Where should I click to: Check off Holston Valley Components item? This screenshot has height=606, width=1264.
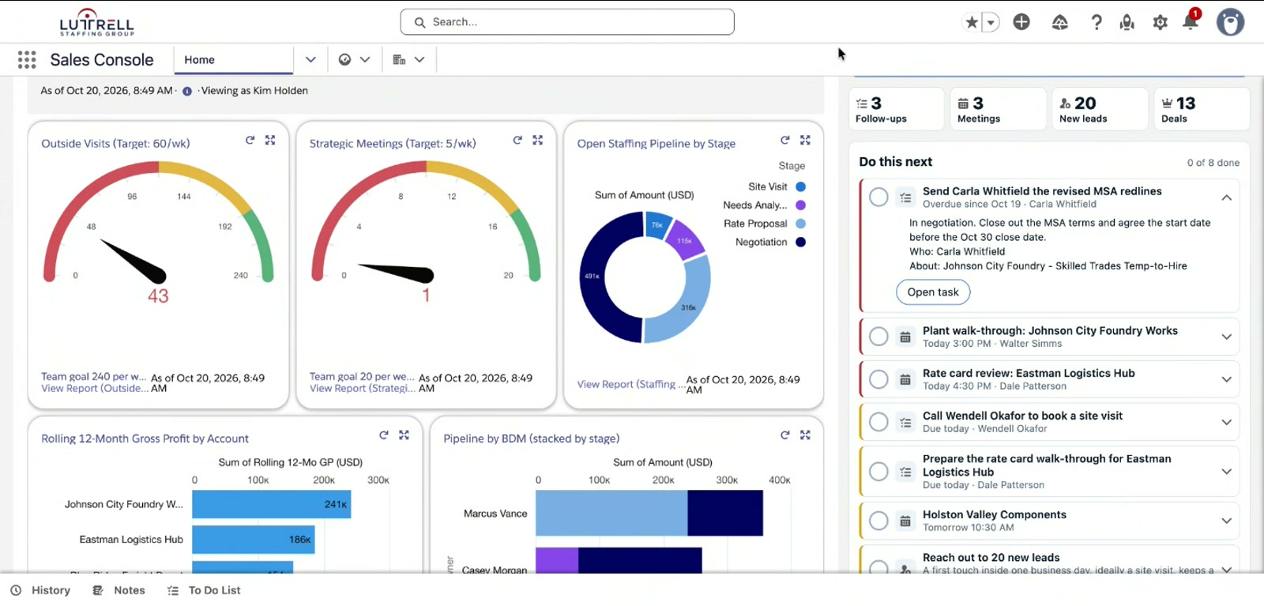[878, 521]
